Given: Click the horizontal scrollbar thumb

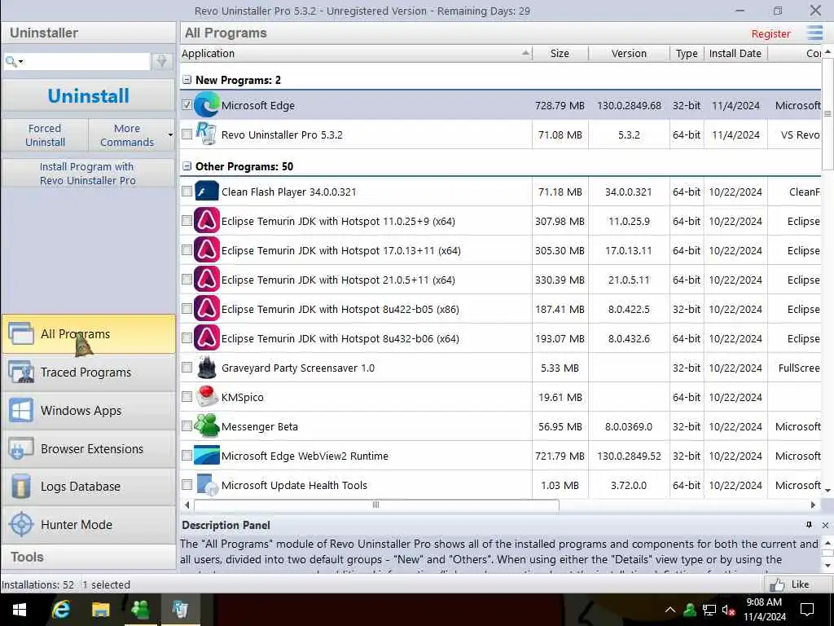Looking at the screenshot, I should (376, 504).
